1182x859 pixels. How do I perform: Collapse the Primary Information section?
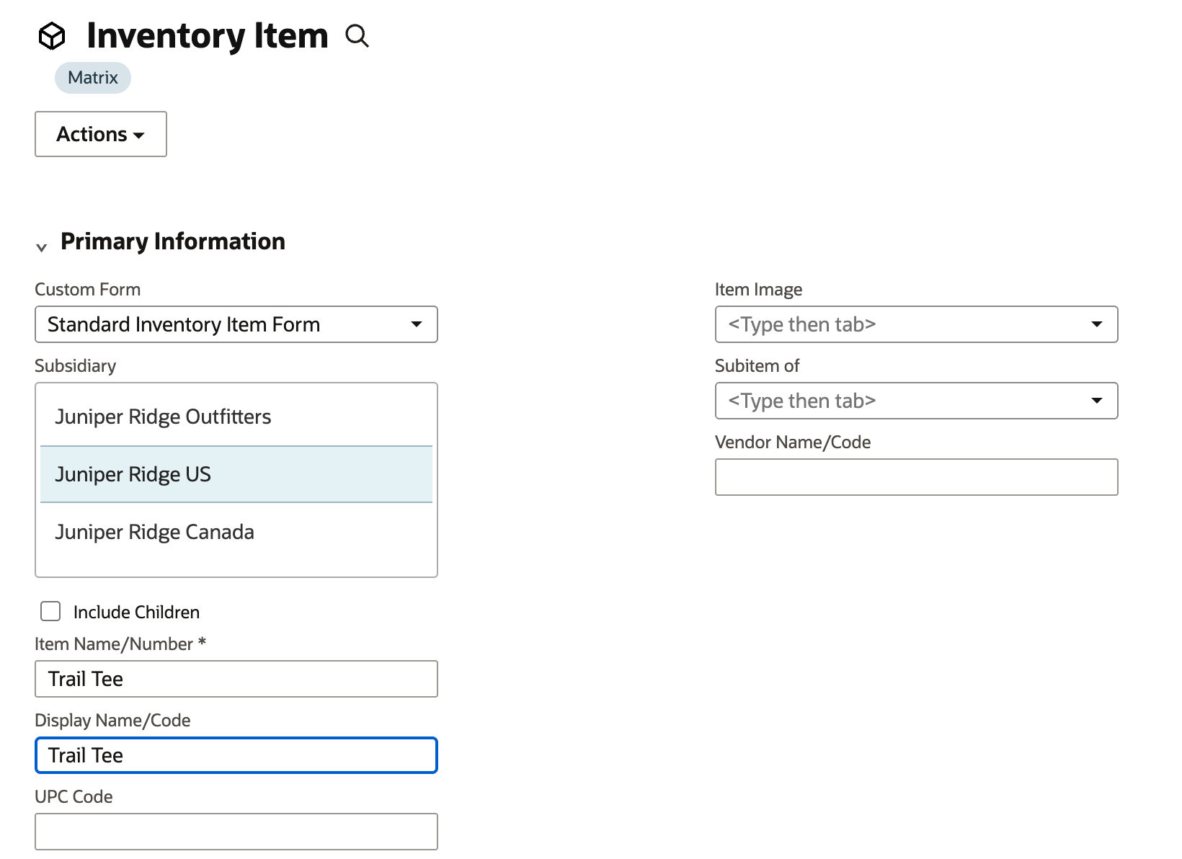point(42,247)
